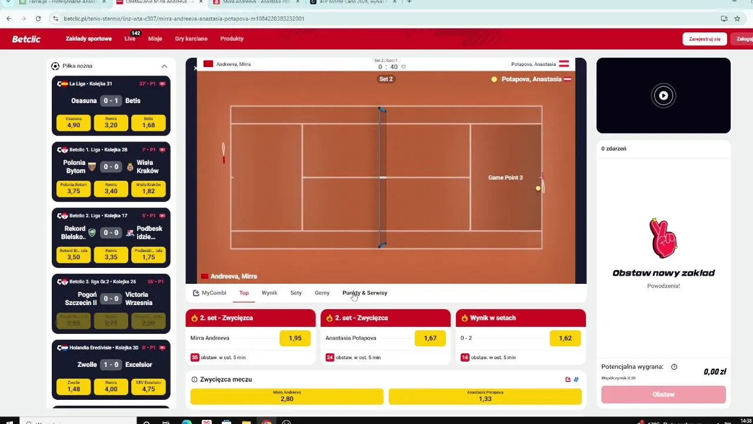The width and height of the screenshot is (753, 424).
Task: Select Rekord Bielsko odds 3,50
Action: 74,254
